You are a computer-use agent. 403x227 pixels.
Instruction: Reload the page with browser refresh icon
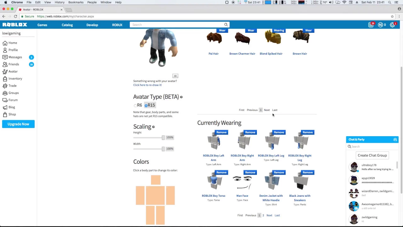[15, 16]
